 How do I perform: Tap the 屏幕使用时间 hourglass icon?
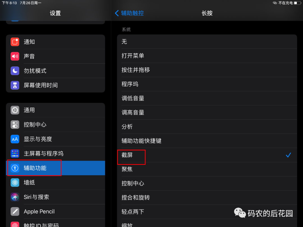(15, 85)
